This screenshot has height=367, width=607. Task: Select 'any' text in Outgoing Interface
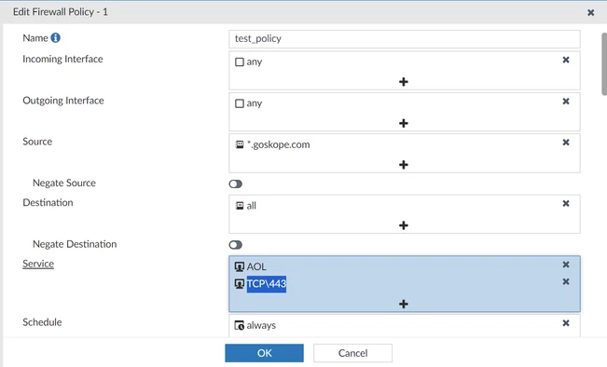[255, 103]
